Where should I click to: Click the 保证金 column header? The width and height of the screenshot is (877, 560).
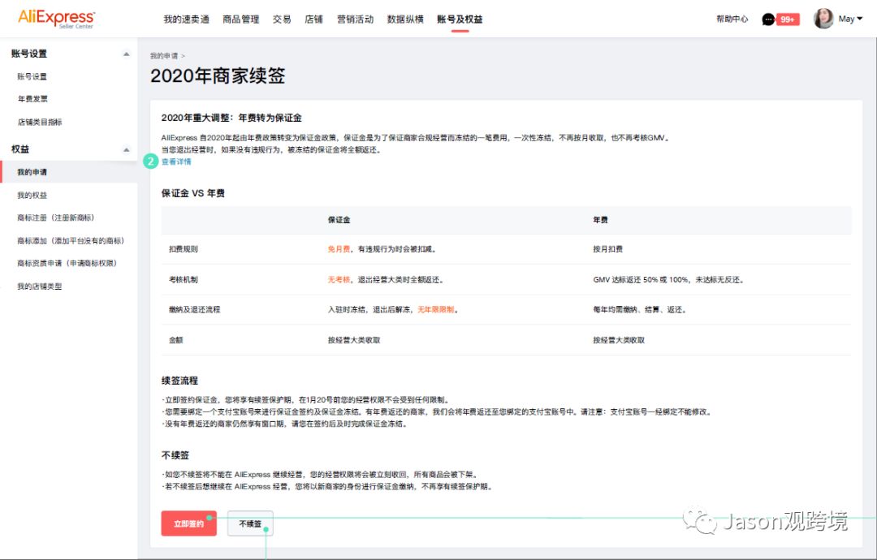[x=339, y=220]
